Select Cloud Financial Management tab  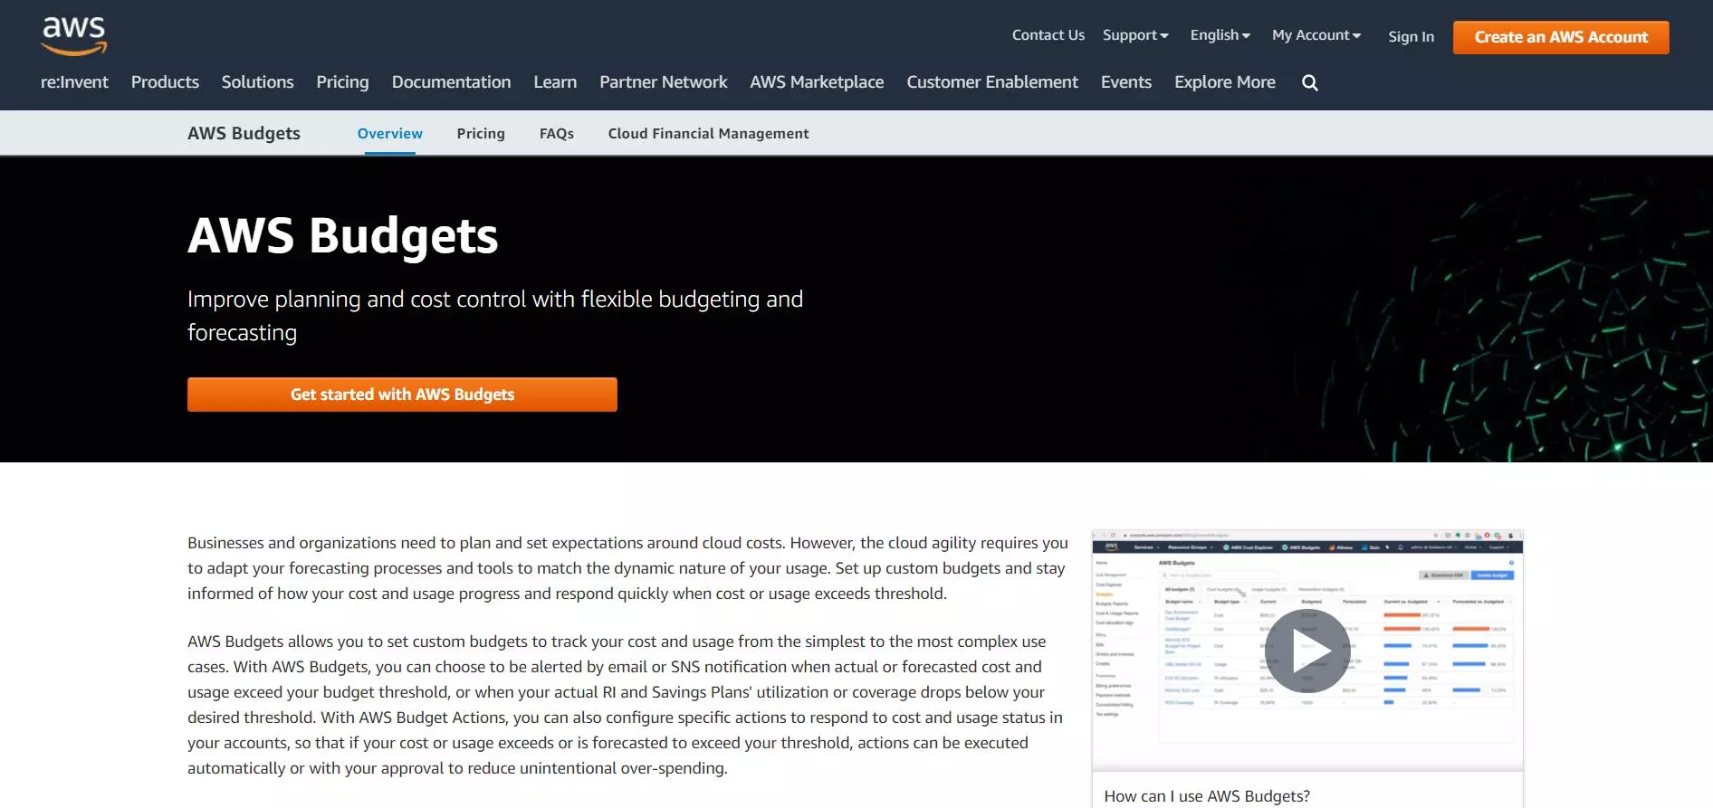(708, 134)
